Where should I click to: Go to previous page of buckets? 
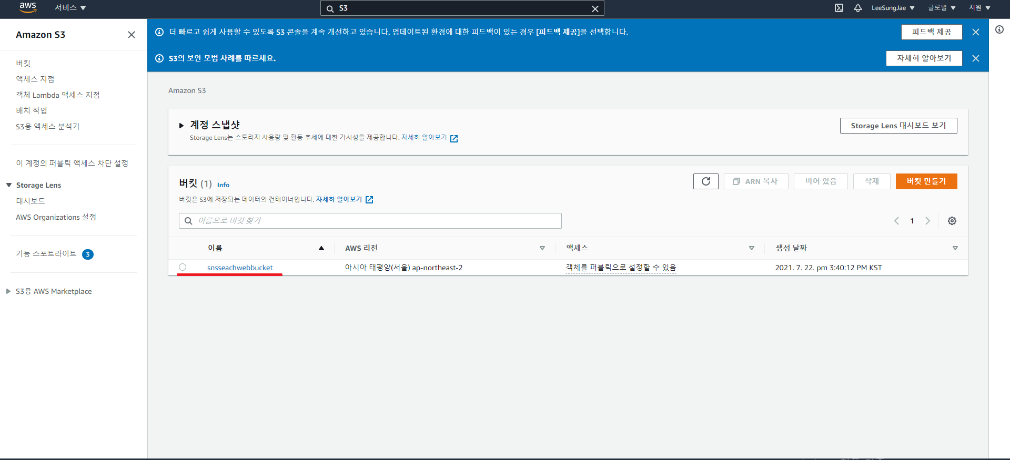896,221
